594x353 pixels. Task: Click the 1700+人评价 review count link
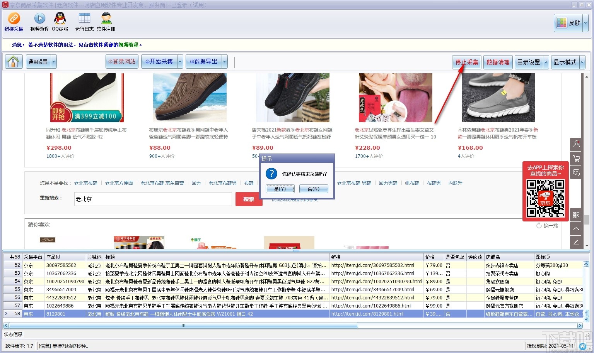[x=369, y=156]
